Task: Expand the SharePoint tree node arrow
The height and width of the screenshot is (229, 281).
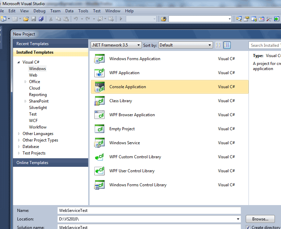Action: (25, 101)
